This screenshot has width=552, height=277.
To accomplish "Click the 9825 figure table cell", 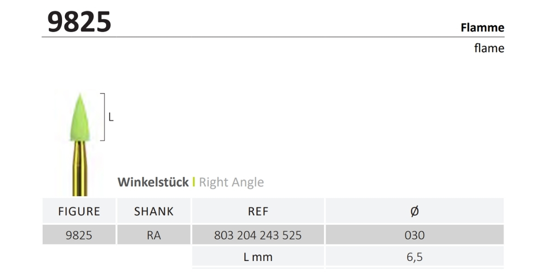I will click(x=79, y=235).
